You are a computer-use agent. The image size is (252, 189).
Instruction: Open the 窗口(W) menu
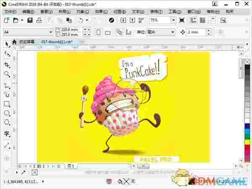click(x=194, y=12)
